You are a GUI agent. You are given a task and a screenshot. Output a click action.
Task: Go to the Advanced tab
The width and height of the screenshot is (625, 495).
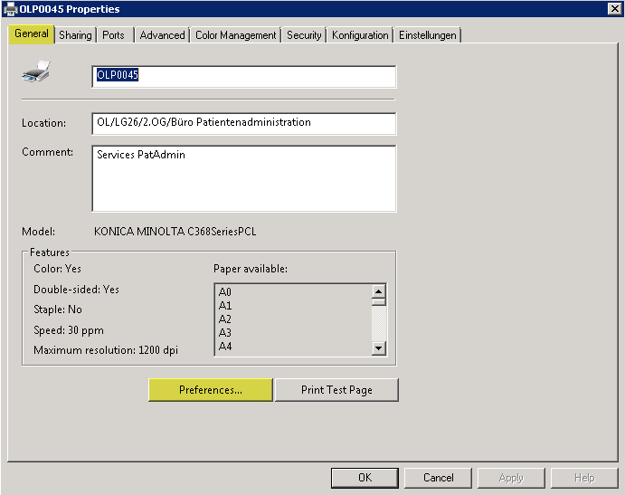(x=163, y=35)
